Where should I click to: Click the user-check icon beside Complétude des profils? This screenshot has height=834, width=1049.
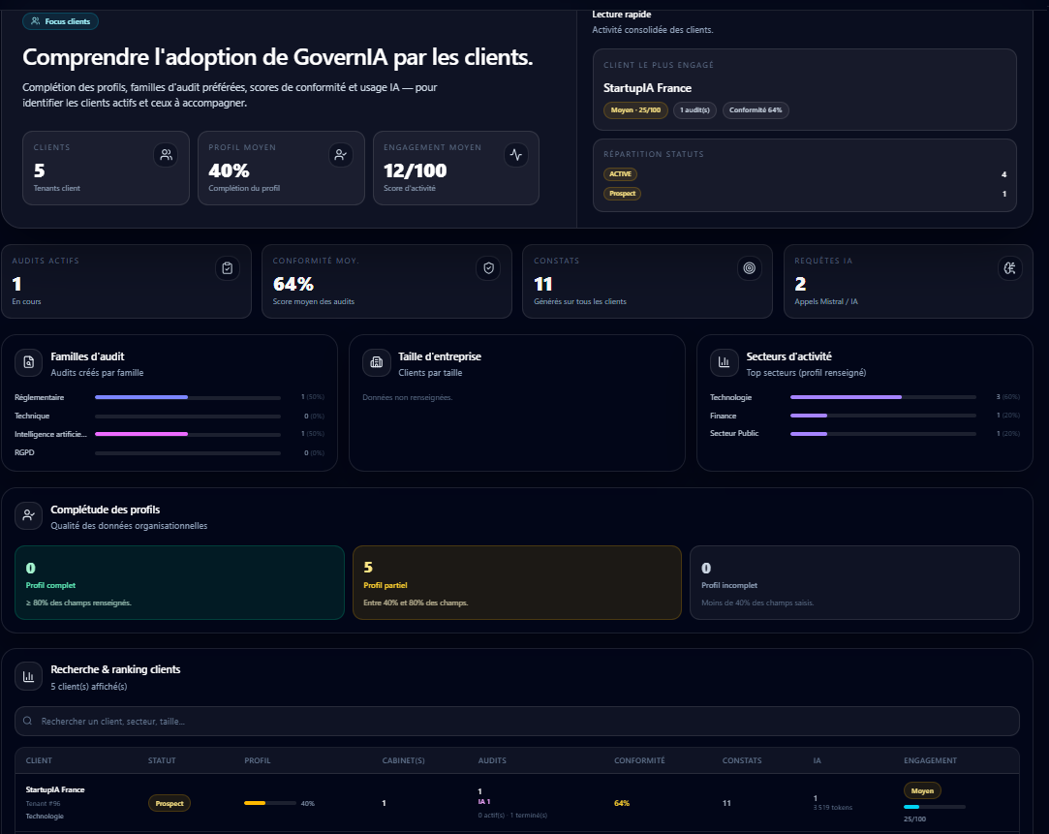(29, 515)
